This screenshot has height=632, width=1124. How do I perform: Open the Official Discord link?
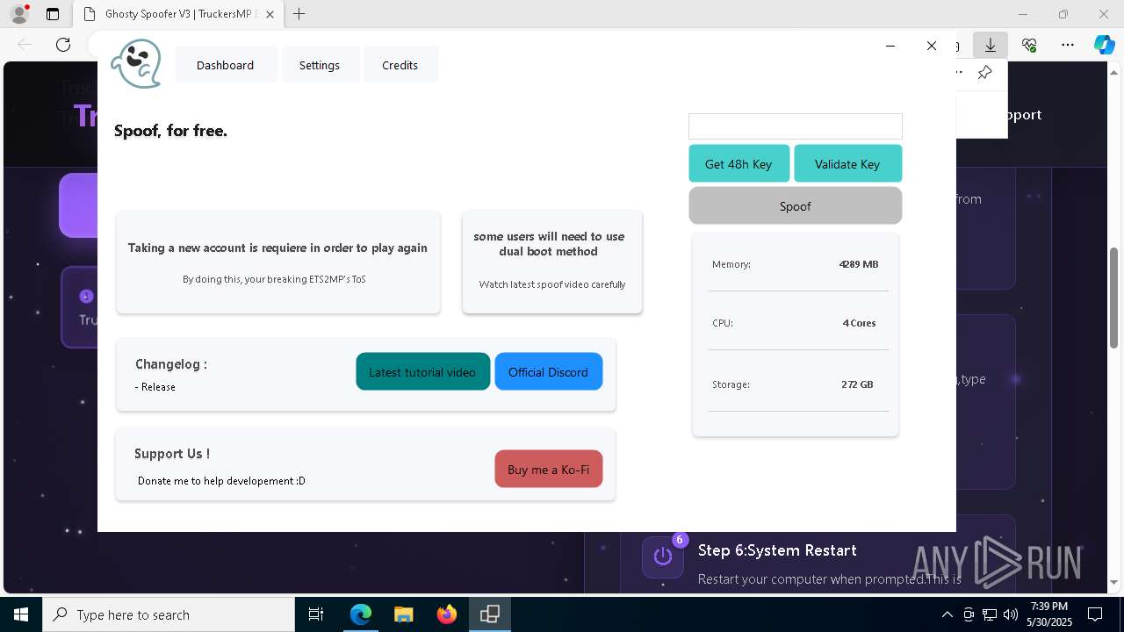(x=548, y=372)
